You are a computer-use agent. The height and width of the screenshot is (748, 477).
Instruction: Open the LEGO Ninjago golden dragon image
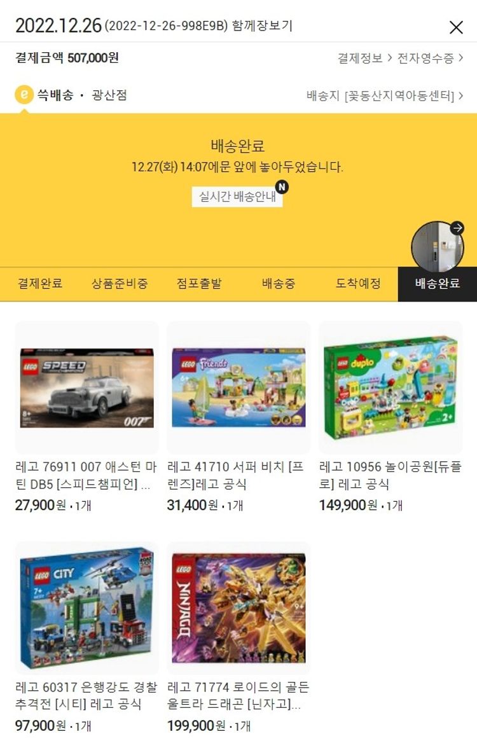(x=238, y=608)
